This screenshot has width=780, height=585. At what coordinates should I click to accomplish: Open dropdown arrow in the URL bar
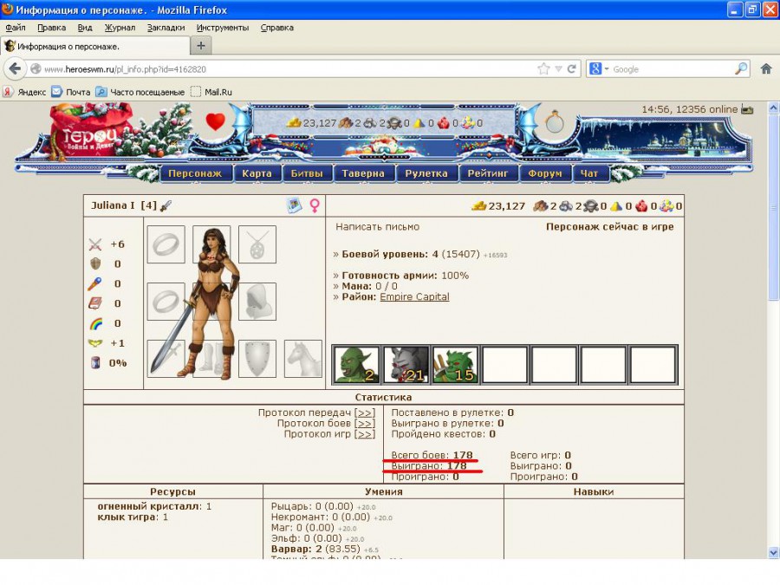point(558,69)
